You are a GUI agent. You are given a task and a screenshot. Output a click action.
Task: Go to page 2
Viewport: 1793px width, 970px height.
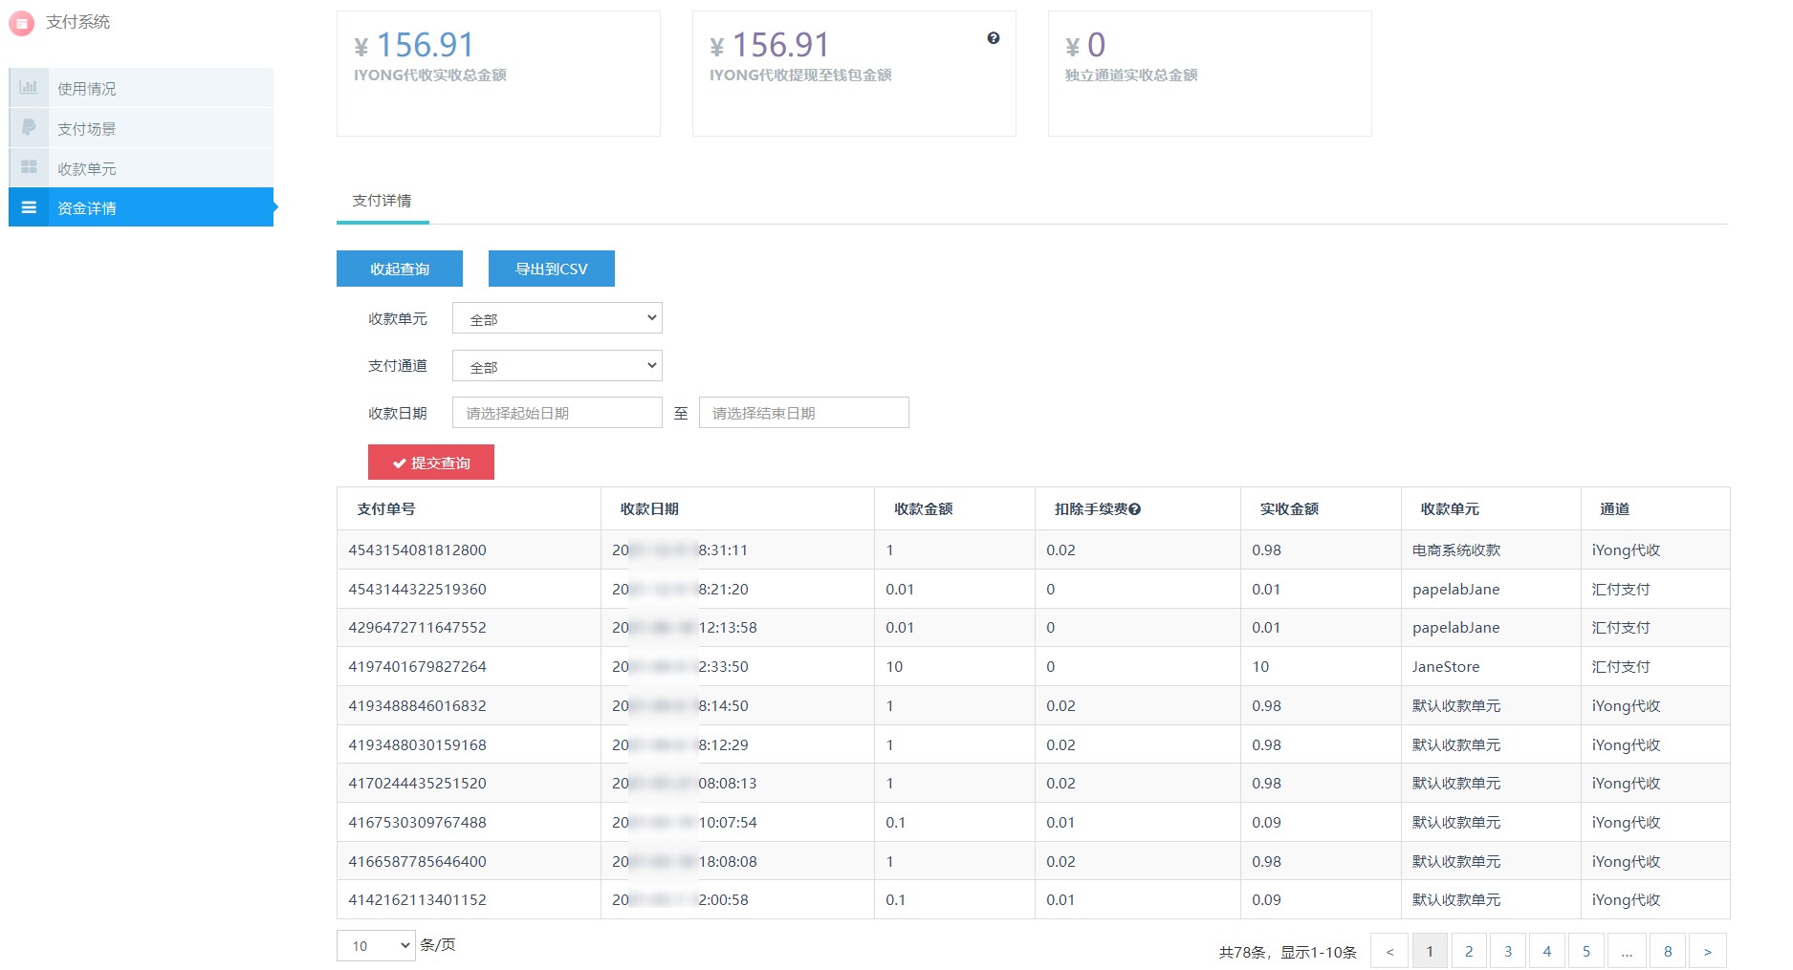(1469, 951)
